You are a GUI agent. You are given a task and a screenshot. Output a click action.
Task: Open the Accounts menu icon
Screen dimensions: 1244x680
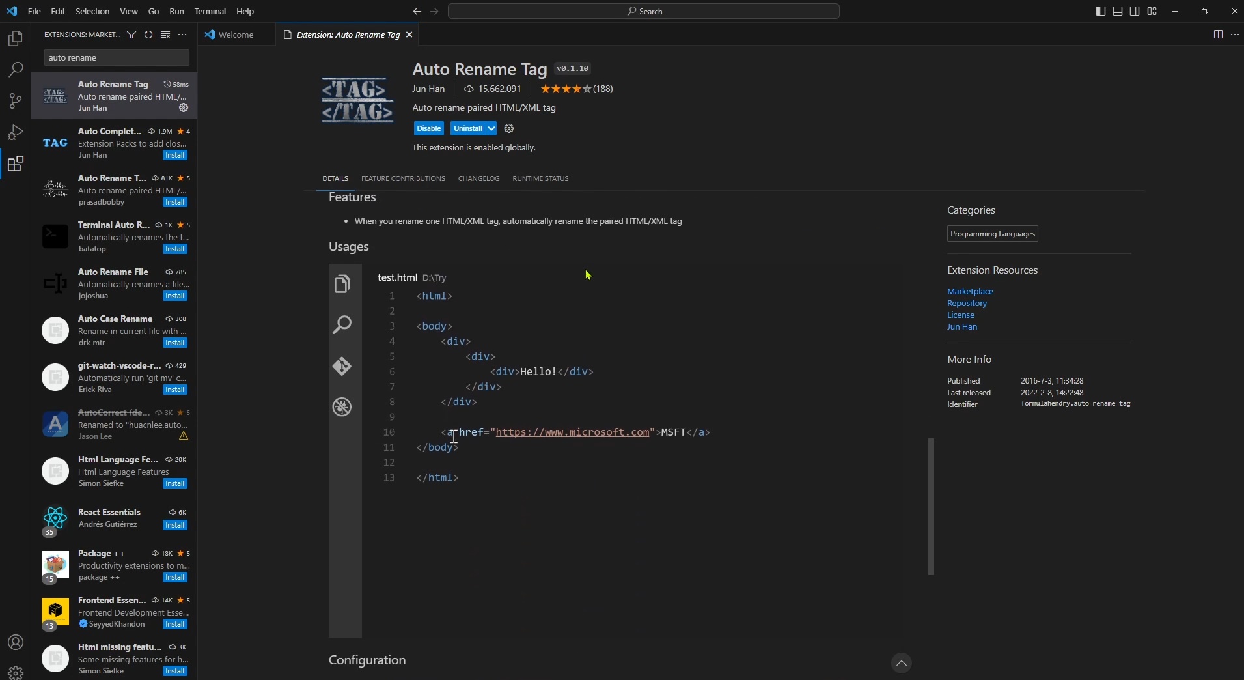(15, 643)
